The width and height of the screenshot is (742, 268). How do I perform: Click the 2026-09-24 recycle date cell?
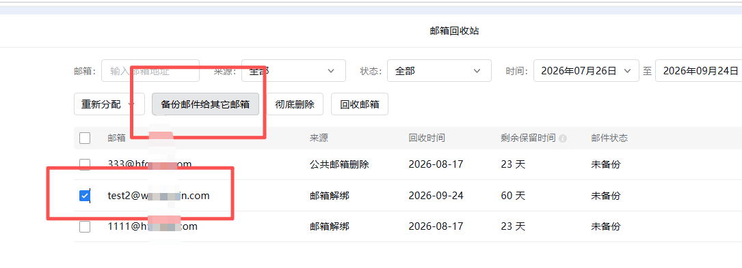436,195
